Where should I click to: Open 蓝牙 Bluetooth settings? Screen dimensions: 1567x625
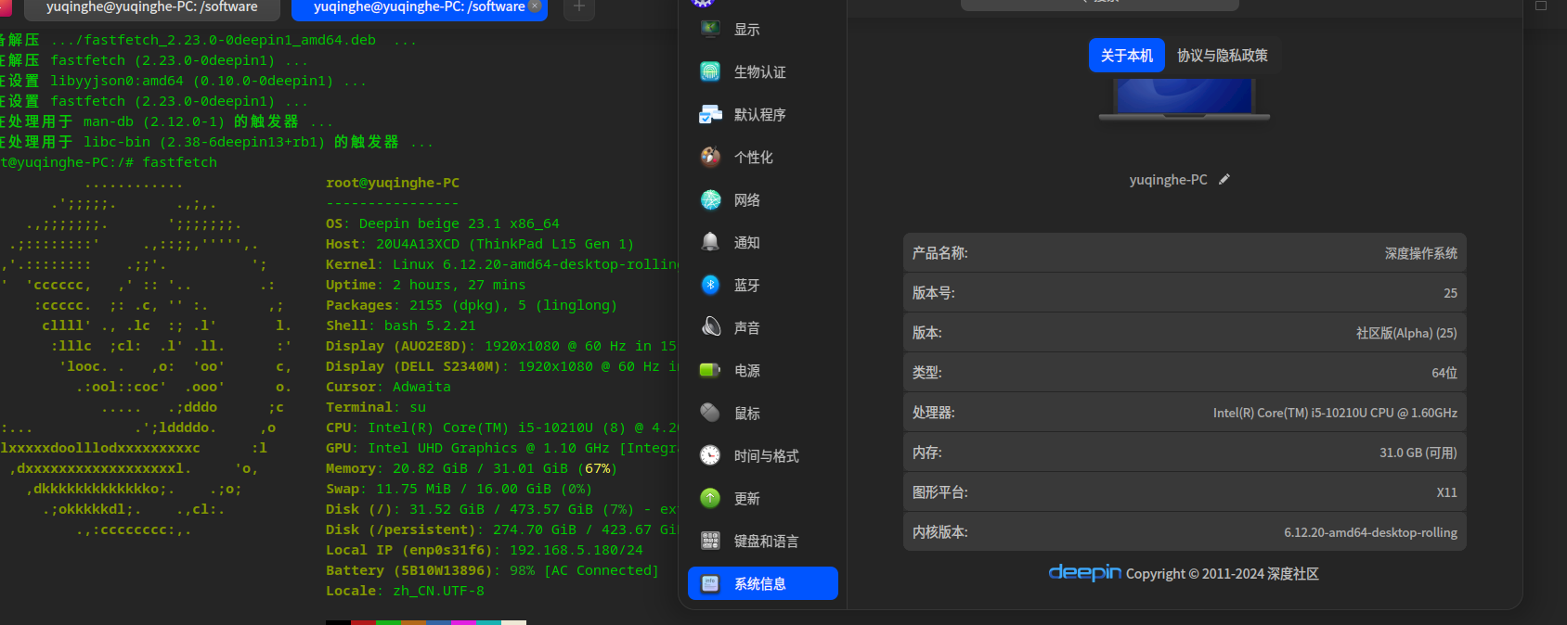pyautogui.click(x=763, y=286)
